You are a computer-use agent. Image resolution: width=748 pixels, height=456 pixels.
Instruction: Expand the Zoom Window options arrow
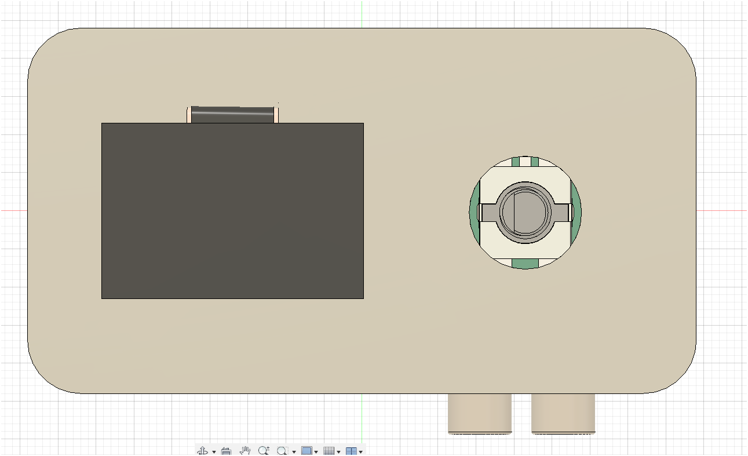click(x=294, y=451)
